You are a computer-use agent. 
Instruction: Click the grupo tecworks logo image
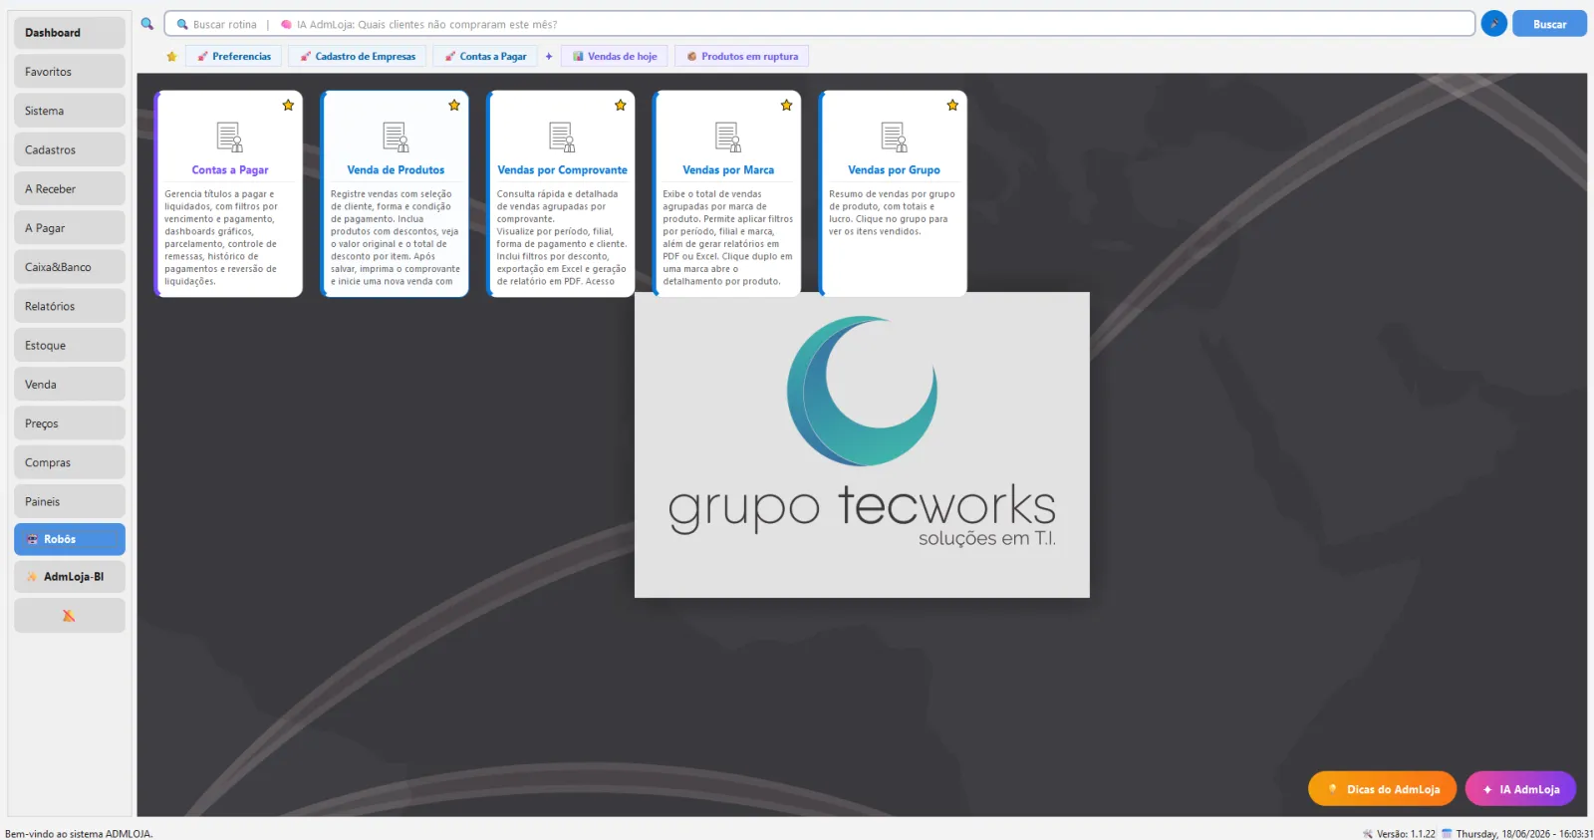tap(862, 445)
